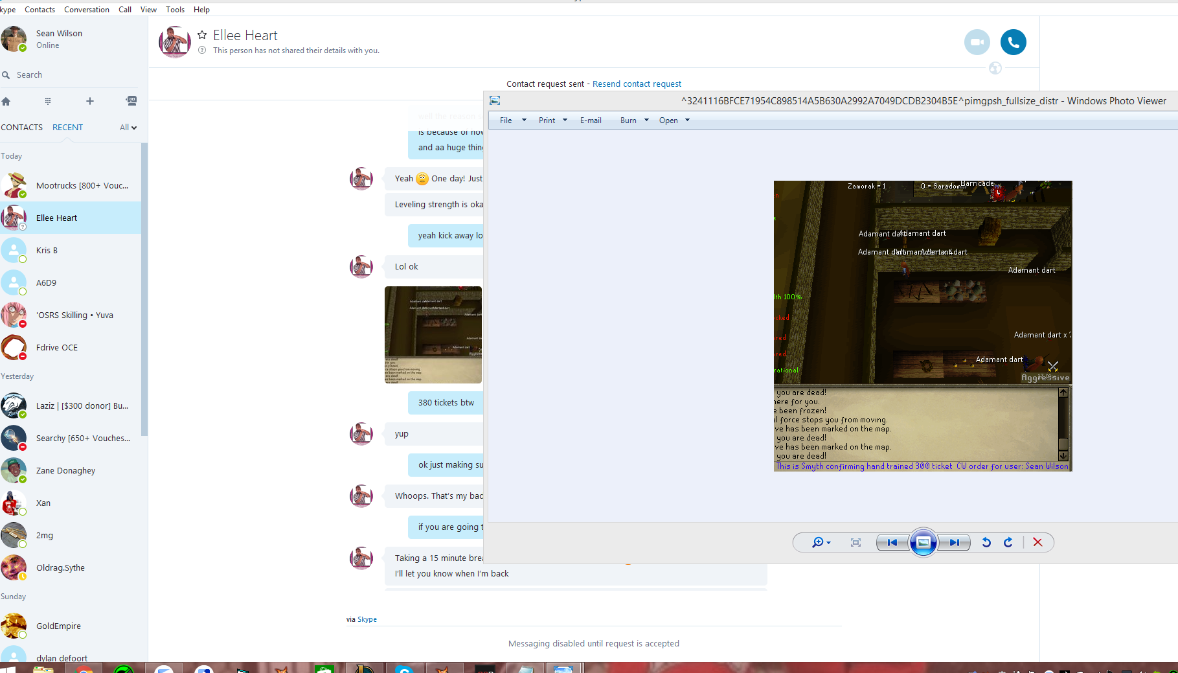This screenshot has width=1178, height=673.
Task: Open Skype taskbar icon
Action: [x=405, y=668]
